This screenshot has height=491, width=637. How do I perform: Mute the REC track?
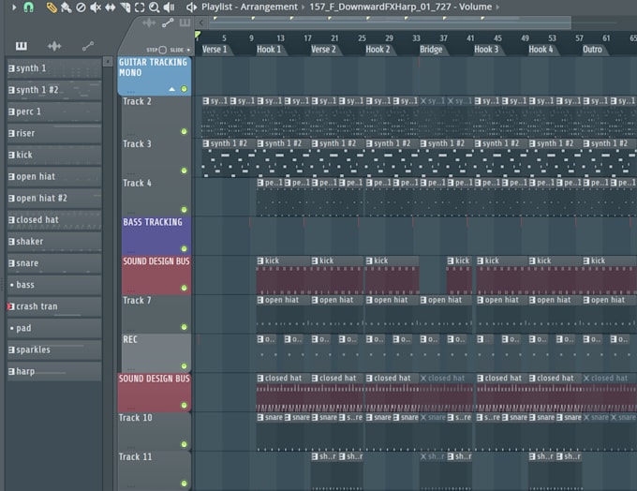click(x=184, y=365)
